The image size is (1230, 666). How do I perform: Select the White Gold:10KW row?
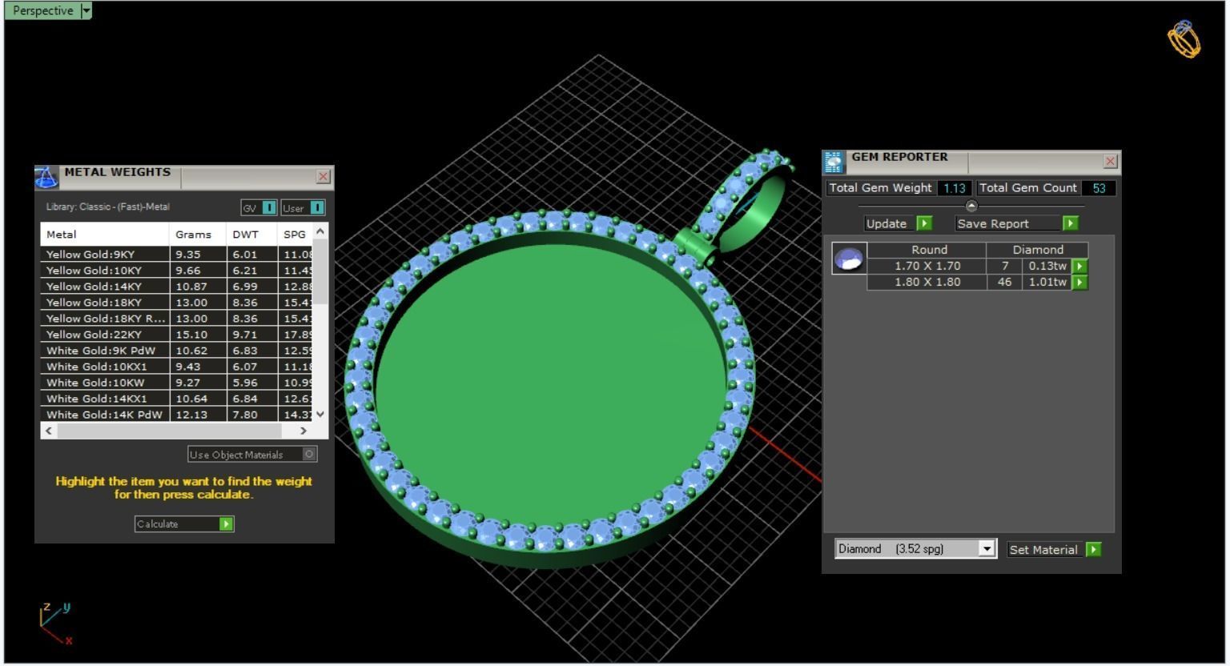point(177,383)
